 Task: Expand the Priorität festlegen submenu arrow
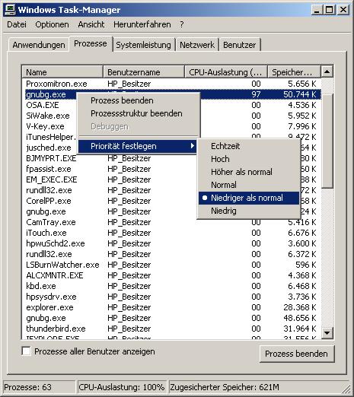193,146
